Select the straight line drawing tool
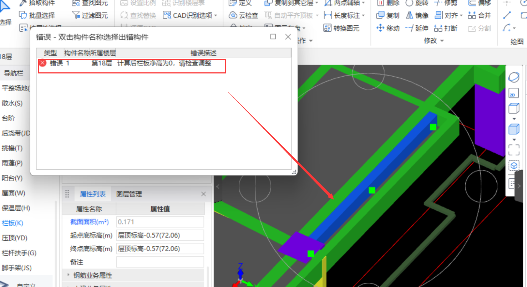The width and height of the screenshot is (527, 287). (507, 15)
